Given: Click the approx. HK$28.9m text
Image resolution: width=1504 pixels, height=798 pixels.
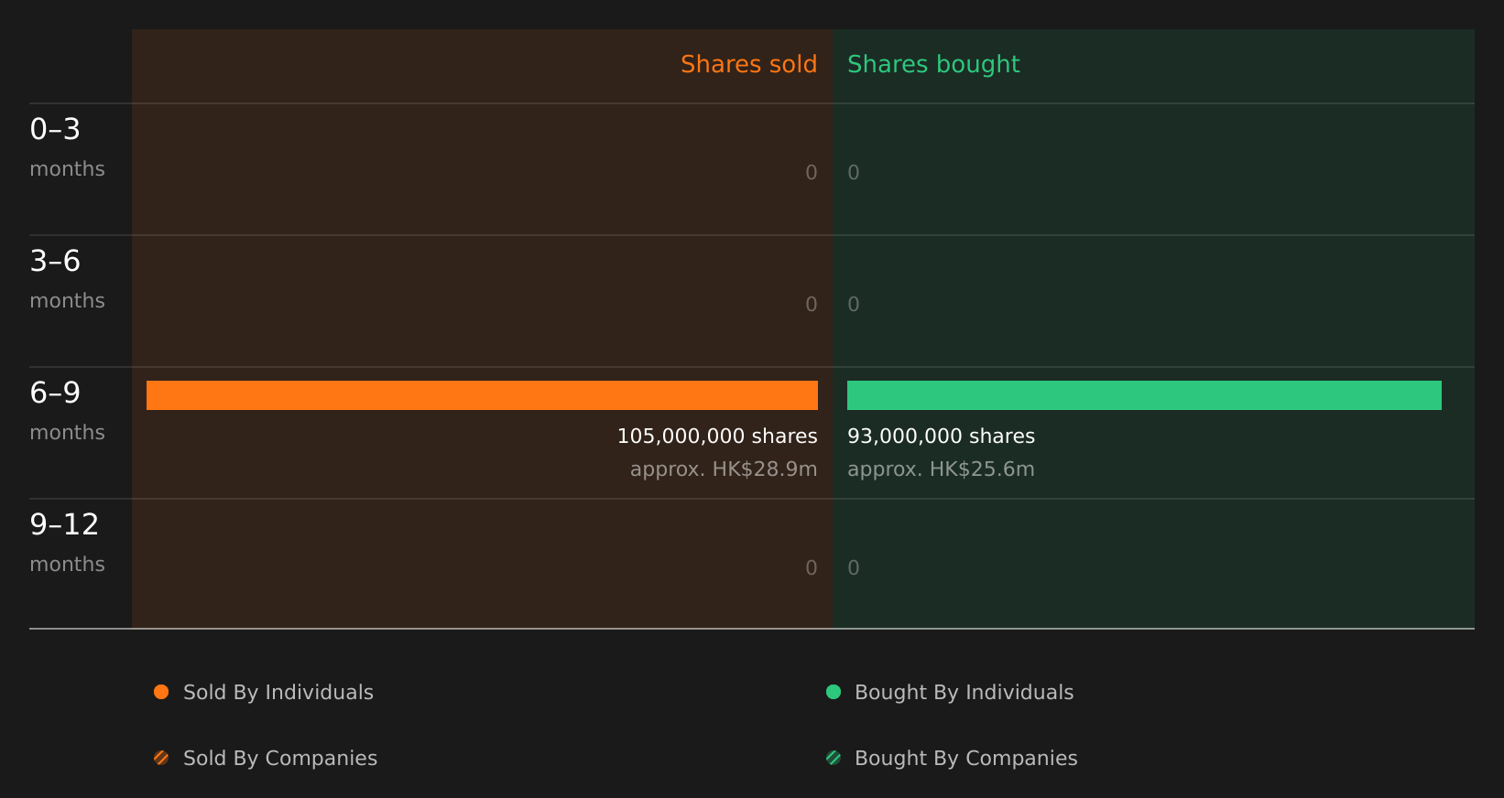Looking at the screenshot, I should (x=724, y=469).
